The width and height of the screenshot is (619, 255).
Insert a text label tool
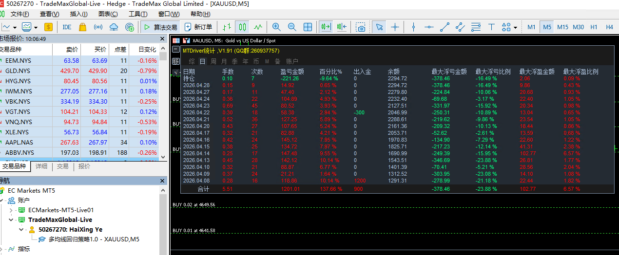click(491, 27)
